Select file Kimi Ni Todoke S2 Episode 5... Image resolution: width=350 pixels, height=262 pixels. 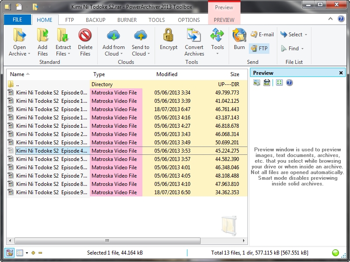[x=127, y=159]
